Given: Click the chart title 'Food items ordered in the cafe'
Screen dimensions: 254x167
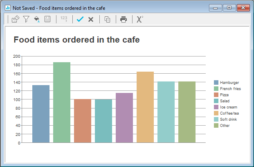Looking at the screenshot, I should (x=76, y=40).
